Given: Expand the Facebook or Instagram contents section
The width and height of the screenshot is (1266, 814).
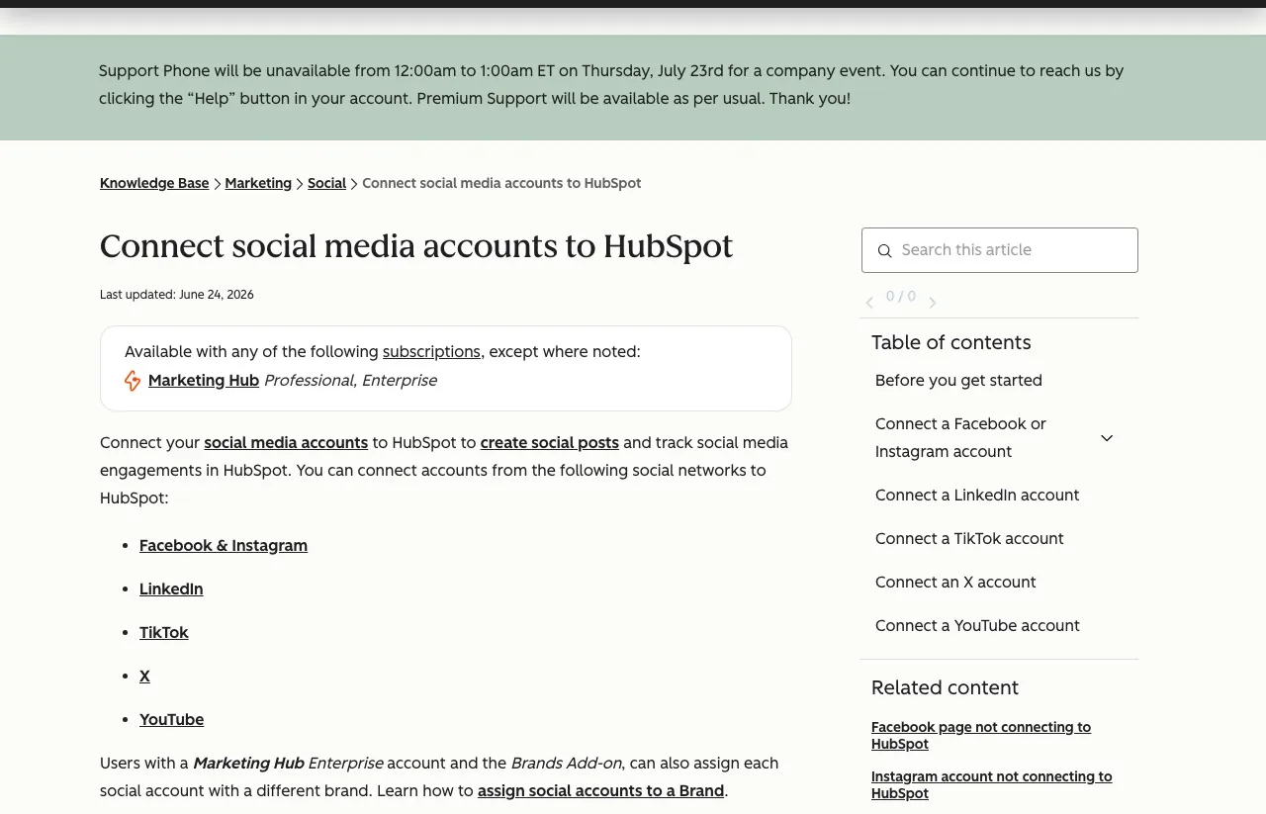Looking at the screenshot, I should coord(1107,438).
